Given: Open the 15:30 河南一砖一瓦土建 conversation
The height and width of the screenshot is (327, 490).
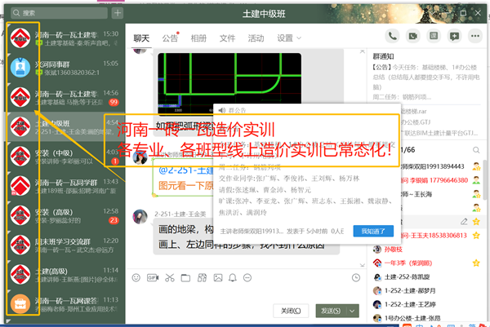Looking at the screenshot, I should click(65, 38).
